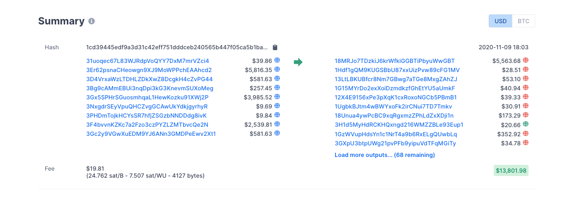Open input address 3Gx5SPHrSGuosmhqaL1HewKozku91XWj2P
This screenshot has width=582, height=205.
(x=147, y=97)
